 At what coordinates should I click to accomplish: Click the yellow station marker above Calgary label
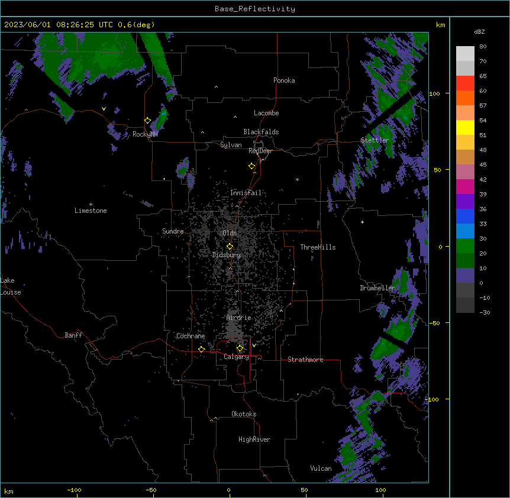coord(240,348)
